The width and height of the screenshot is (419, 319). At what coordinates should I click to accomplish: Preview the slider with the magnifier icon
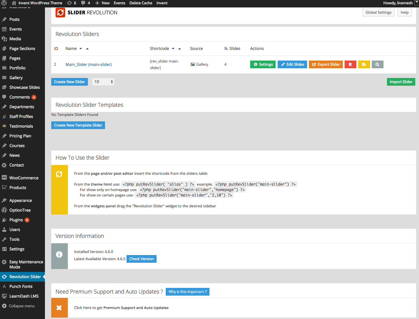[377, 64]
